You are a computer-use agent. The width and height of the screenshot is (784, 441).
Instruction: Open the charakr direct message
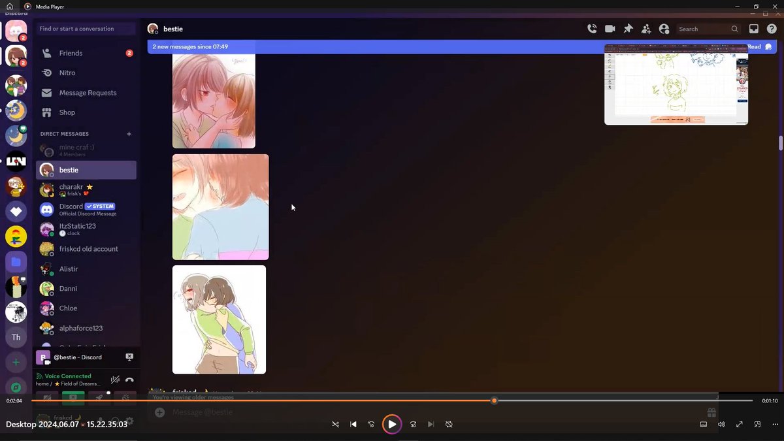point(86,189)
